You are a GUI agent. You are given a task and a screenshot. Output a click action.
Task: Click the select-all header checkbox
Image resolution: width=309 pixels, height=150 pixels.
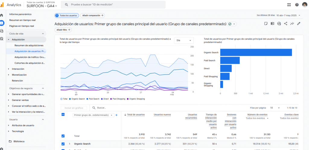coord(63,114)
